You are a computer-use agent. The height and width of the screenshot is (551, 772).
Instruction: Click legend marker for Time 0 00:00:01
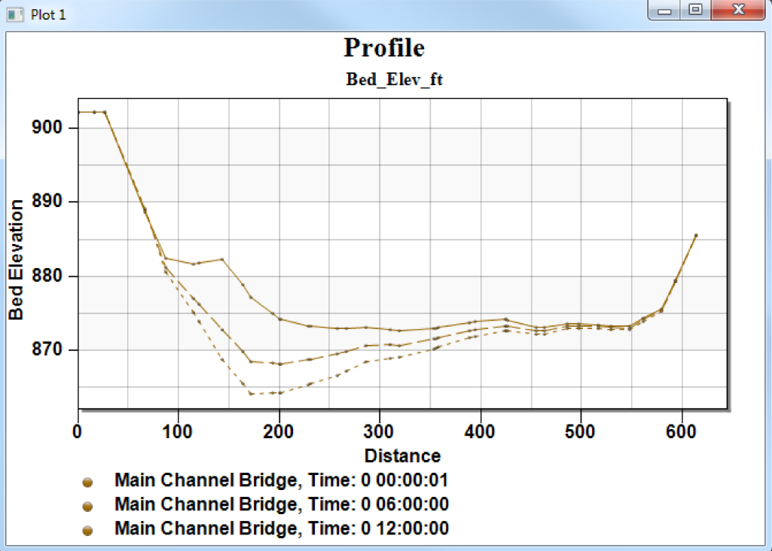point(87,482)
